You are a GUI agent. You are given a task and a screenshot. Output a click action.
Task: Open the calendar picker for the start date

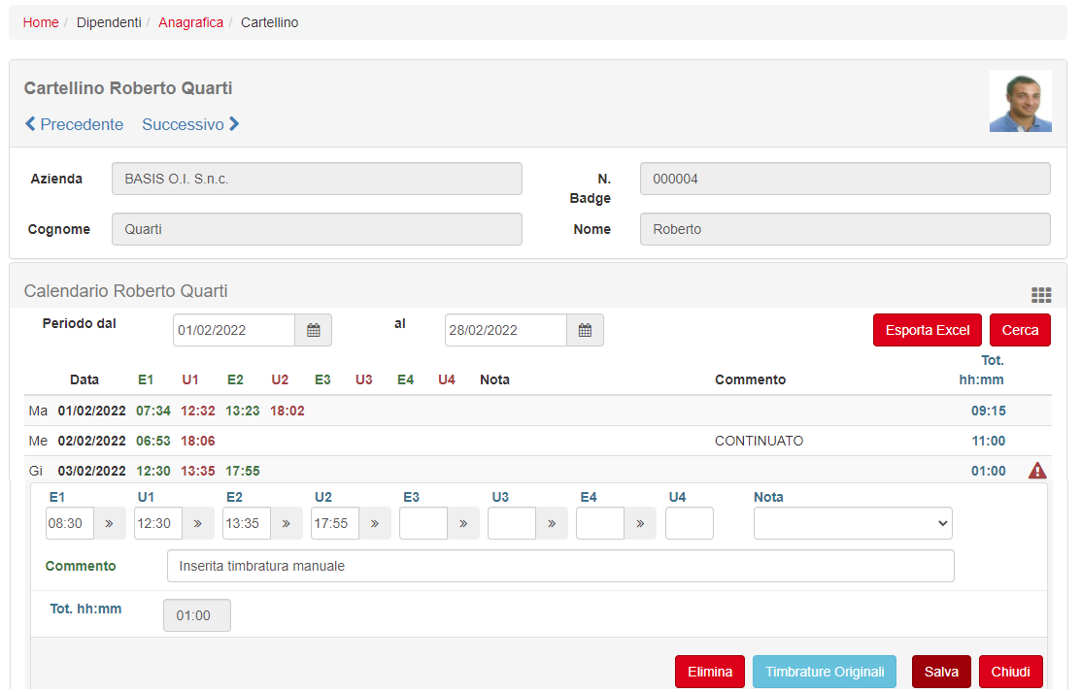pyautogui.click(x=313, y=330)
